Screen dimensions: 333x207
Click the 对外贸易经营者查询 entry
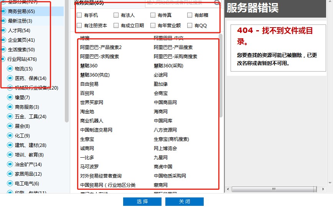(x=101, y=176)
